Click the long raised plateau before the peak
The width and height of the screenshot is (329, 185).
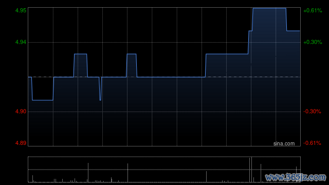[x=227, y=54]
